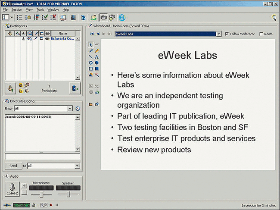Click the microphone talk button Ctrl+F2

coord(12,189)
